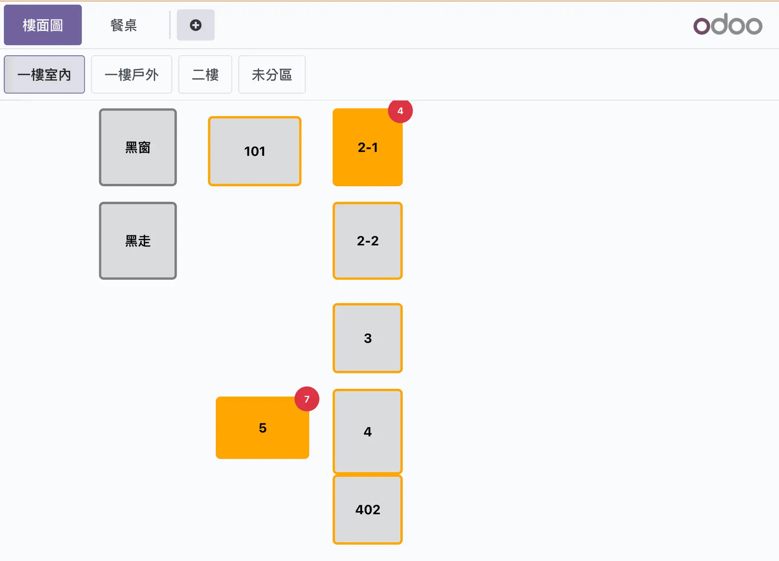Open the 餐桌 tab
The width and height of the screenshot is (779, 561).
click(x=124, y=25)
